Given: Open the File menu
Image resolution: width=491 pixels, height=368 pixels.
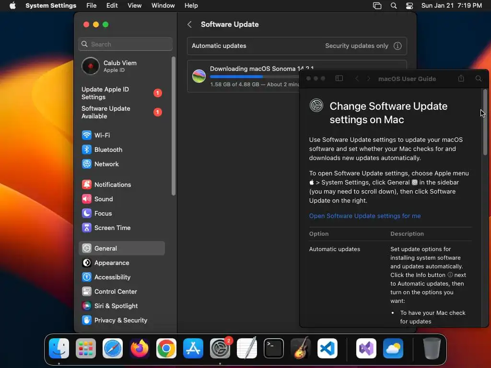Looking at the screenshot, I should [92, 6].
